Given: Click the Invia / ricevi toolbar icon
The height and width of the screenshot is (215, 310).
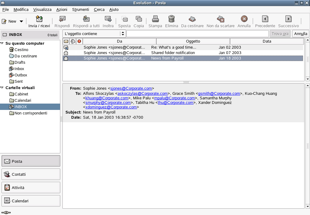Looking at the screenshot, I should point(39,19).
